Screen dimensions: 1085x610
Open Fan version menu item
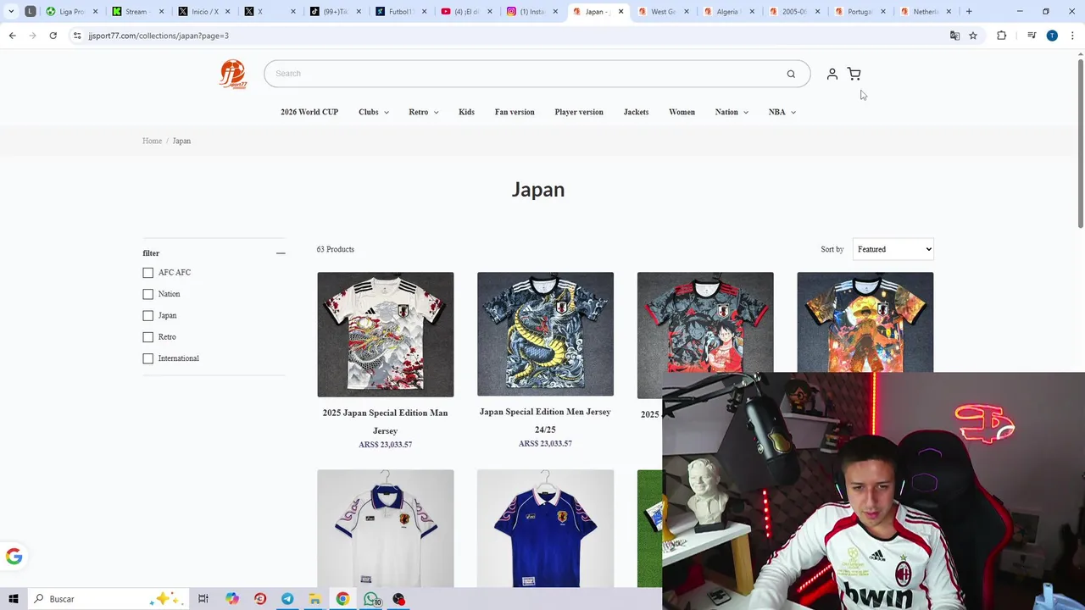(x=515, y=112)
